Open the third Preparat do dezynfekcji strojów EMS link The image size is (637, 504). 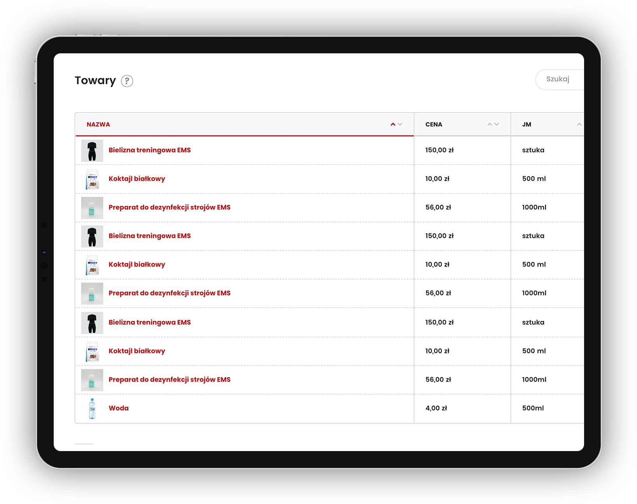click(x=169, y=379)
